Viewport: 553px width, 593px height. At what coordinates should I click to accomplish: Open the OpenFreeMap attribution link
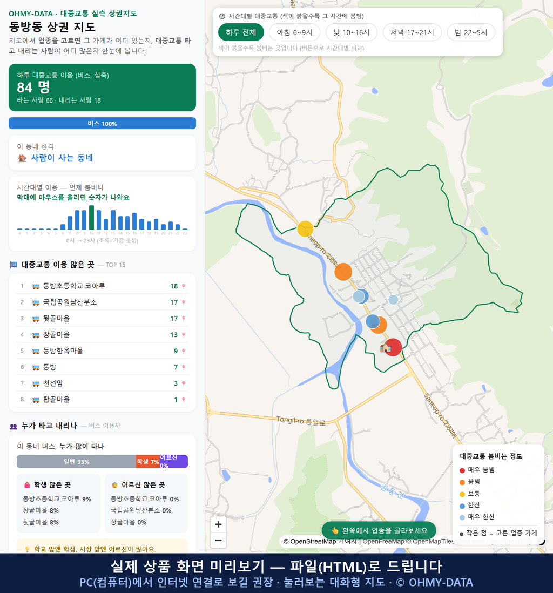click(383, 542)
